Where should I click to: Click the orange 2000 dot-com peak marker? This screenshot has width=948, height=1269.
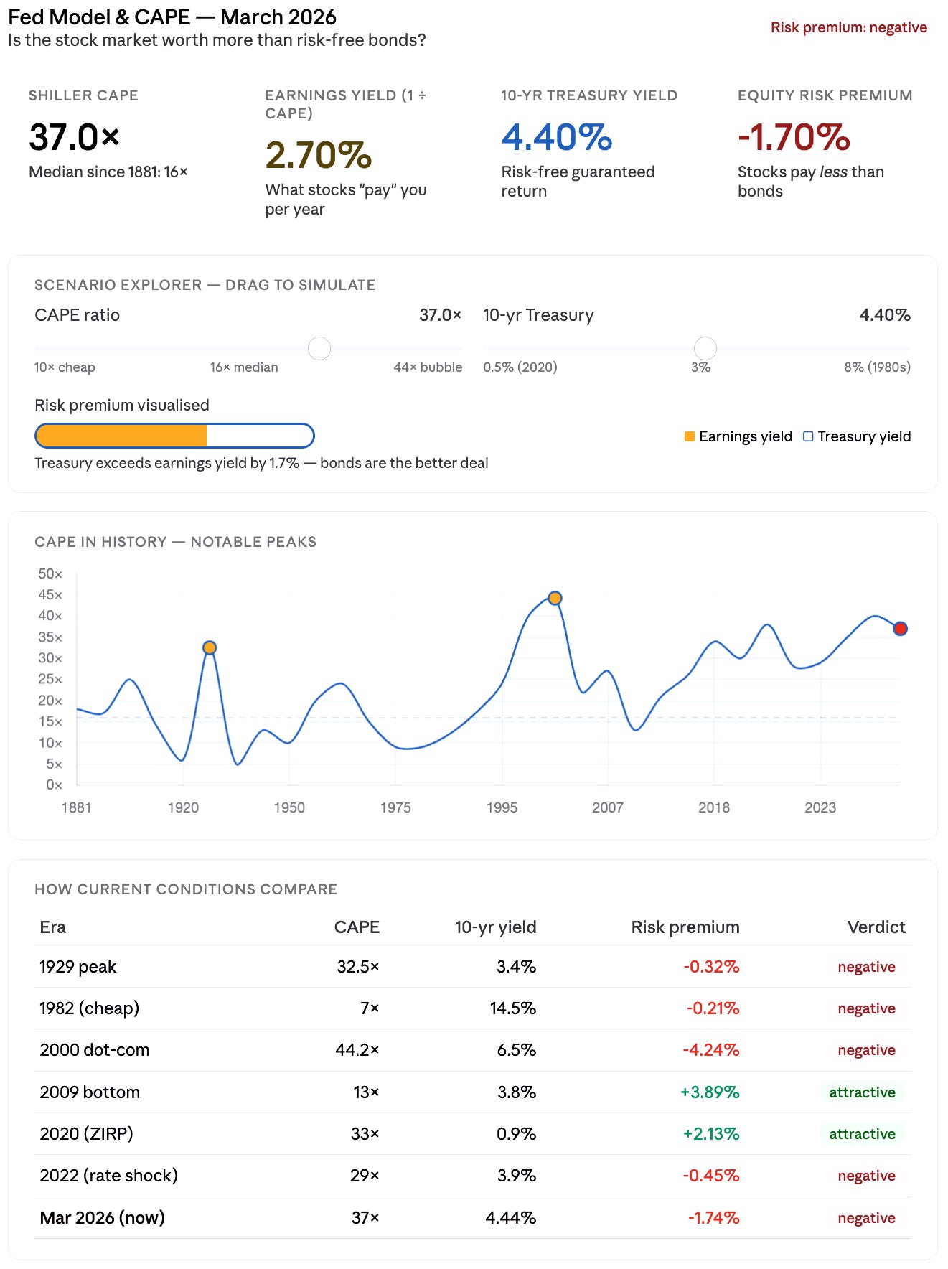click(x=555, y=598)
